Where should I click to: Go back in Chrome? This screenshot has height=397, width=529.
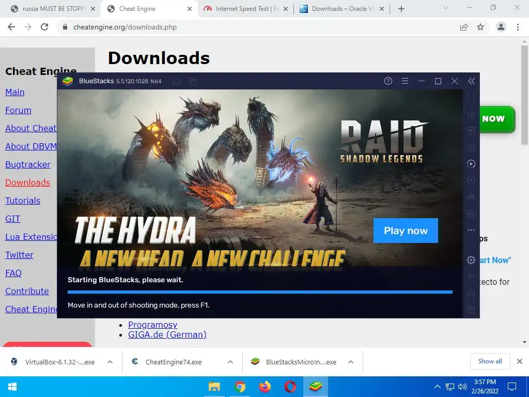point(11,27)
